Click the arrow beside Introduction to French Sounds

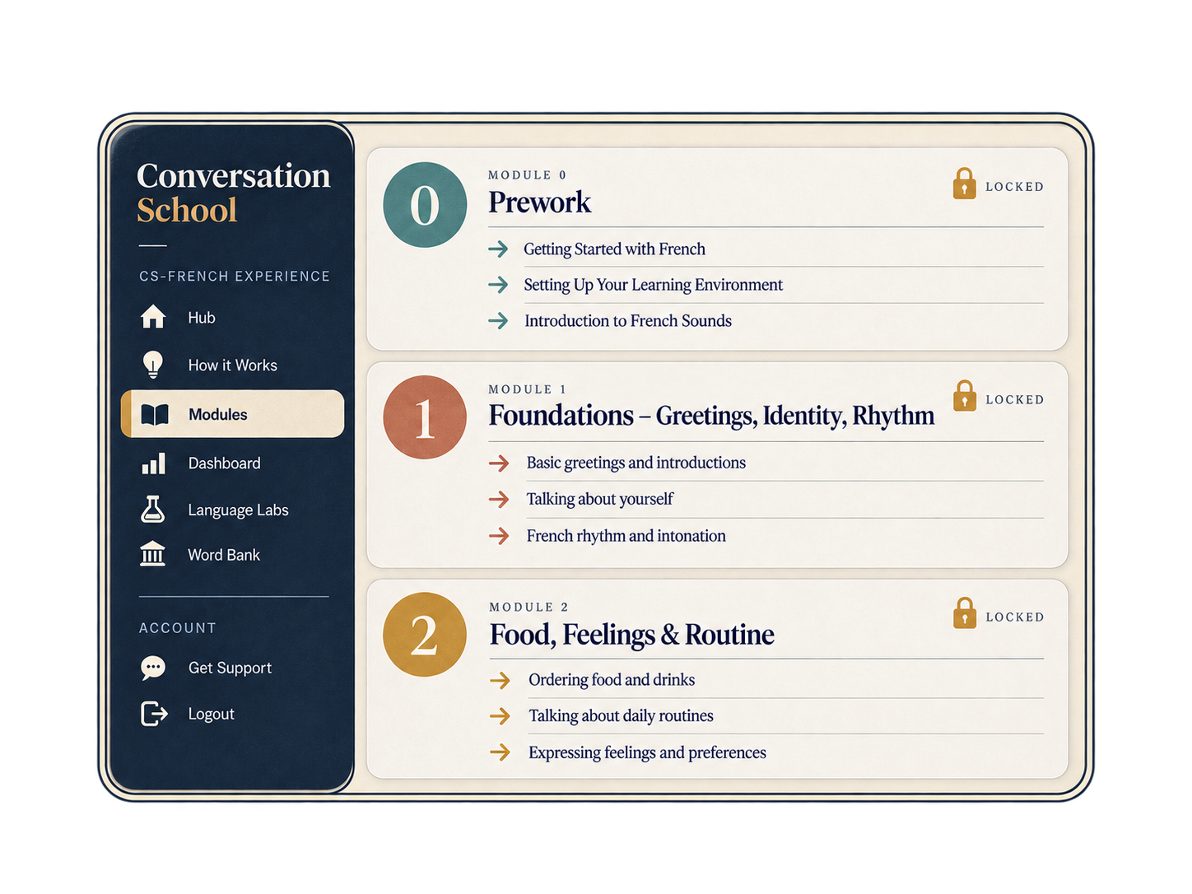point(498,320)
